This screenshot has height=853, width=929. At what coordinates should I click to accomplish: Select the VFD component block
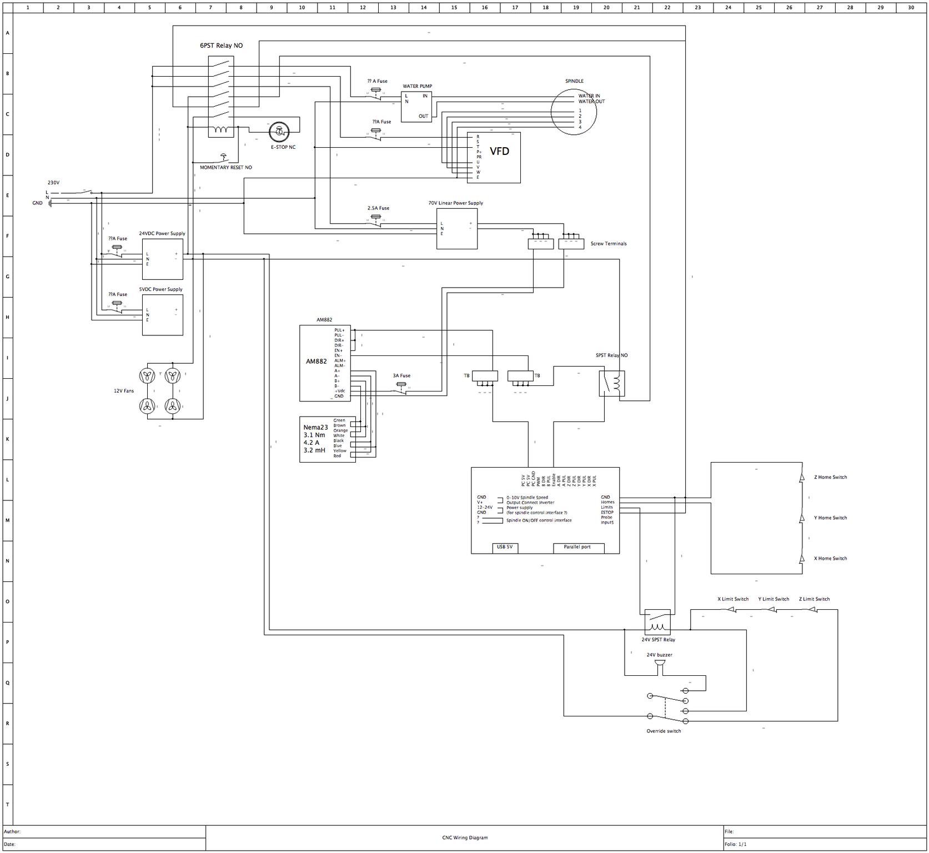tap(494, 157)
